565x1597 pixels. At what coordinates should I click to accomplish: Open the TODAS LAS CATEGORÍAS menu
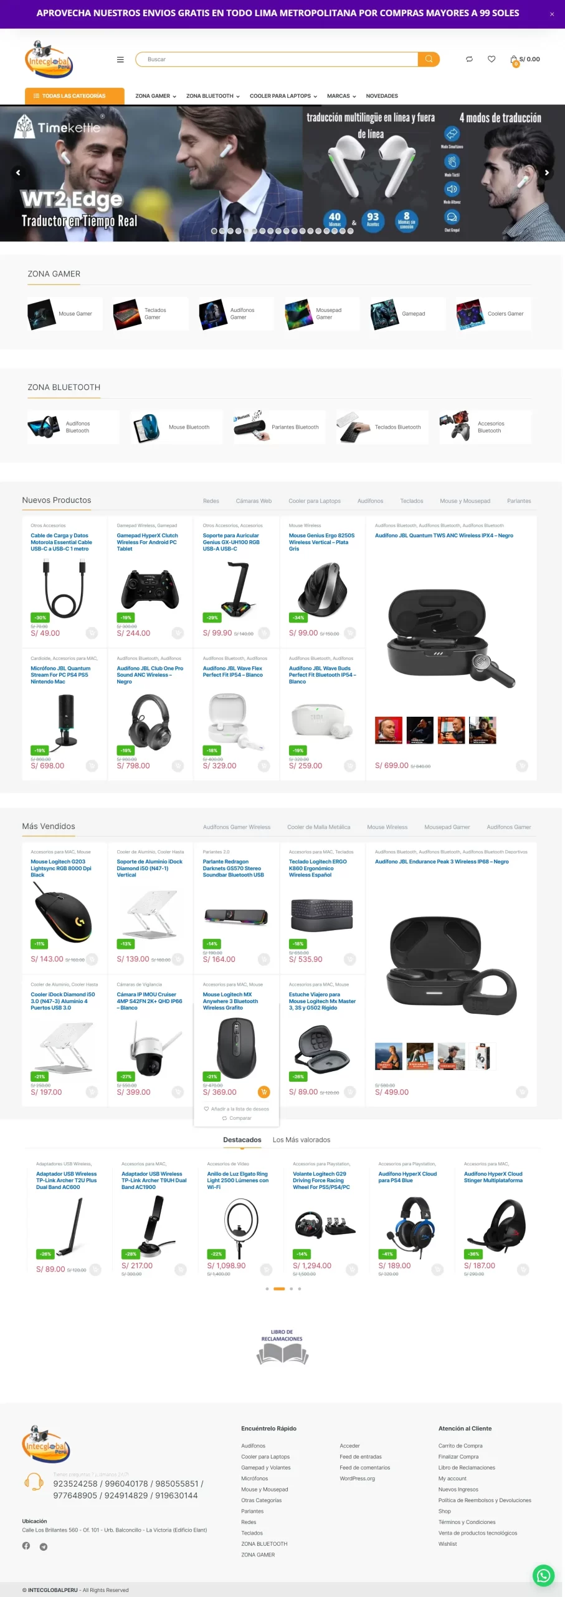pyautogui.click(x=75, y=96)
